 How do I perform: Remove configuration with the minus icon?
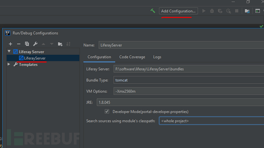pos(19,44)
